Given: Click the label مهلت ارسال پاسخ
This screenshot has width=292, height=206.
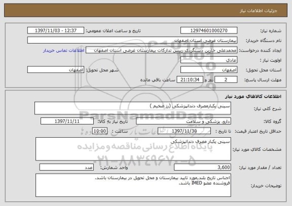Looking at the screenshot, I should click(263, 80).
